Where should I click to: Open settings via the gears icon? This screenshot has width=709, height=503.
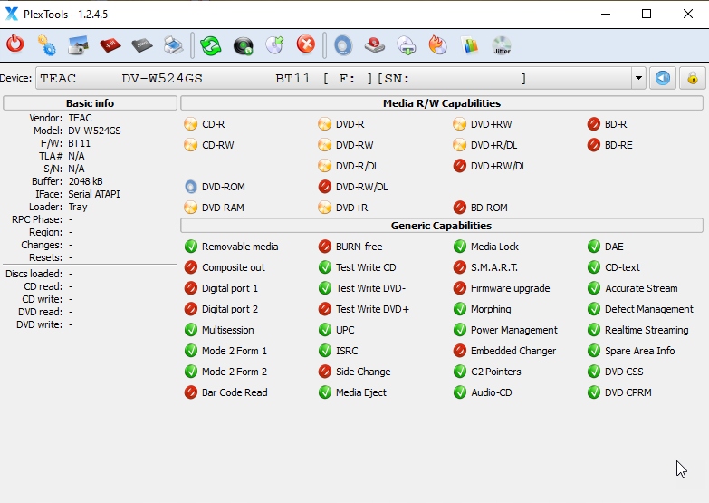coord(46,44)
